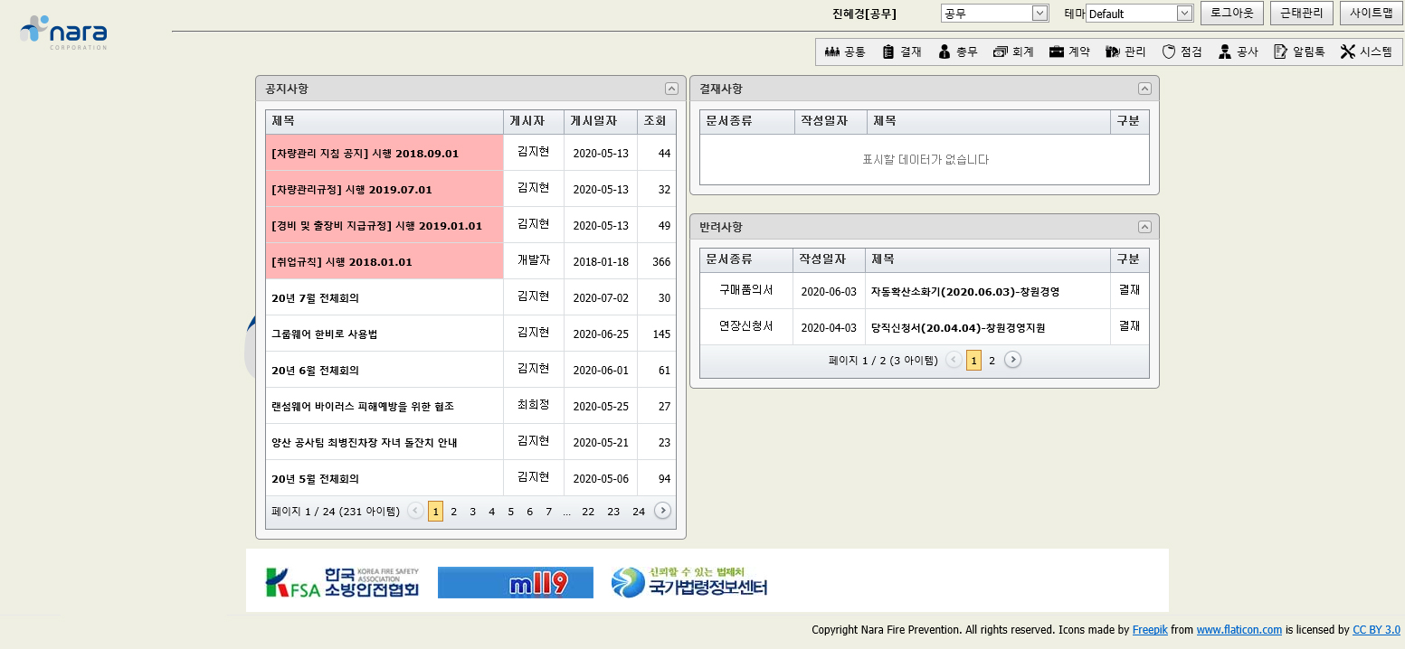Click the 로그아웃 logout button
The image size is (1405, 649).
(1231, 13)
